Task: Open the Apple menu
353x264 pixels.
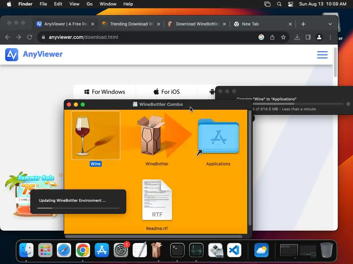Action: [9, 4]
